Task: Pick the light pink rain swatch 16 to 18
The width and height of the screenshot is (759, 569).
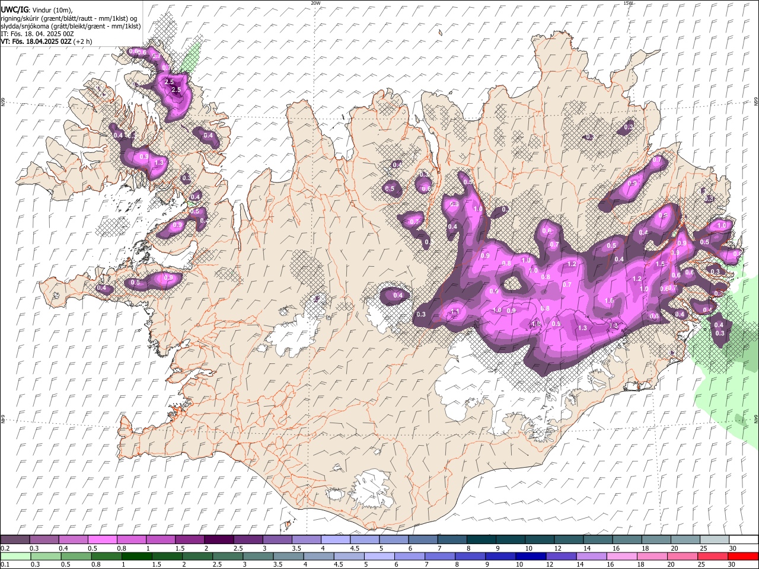Action: pos(621,557)
